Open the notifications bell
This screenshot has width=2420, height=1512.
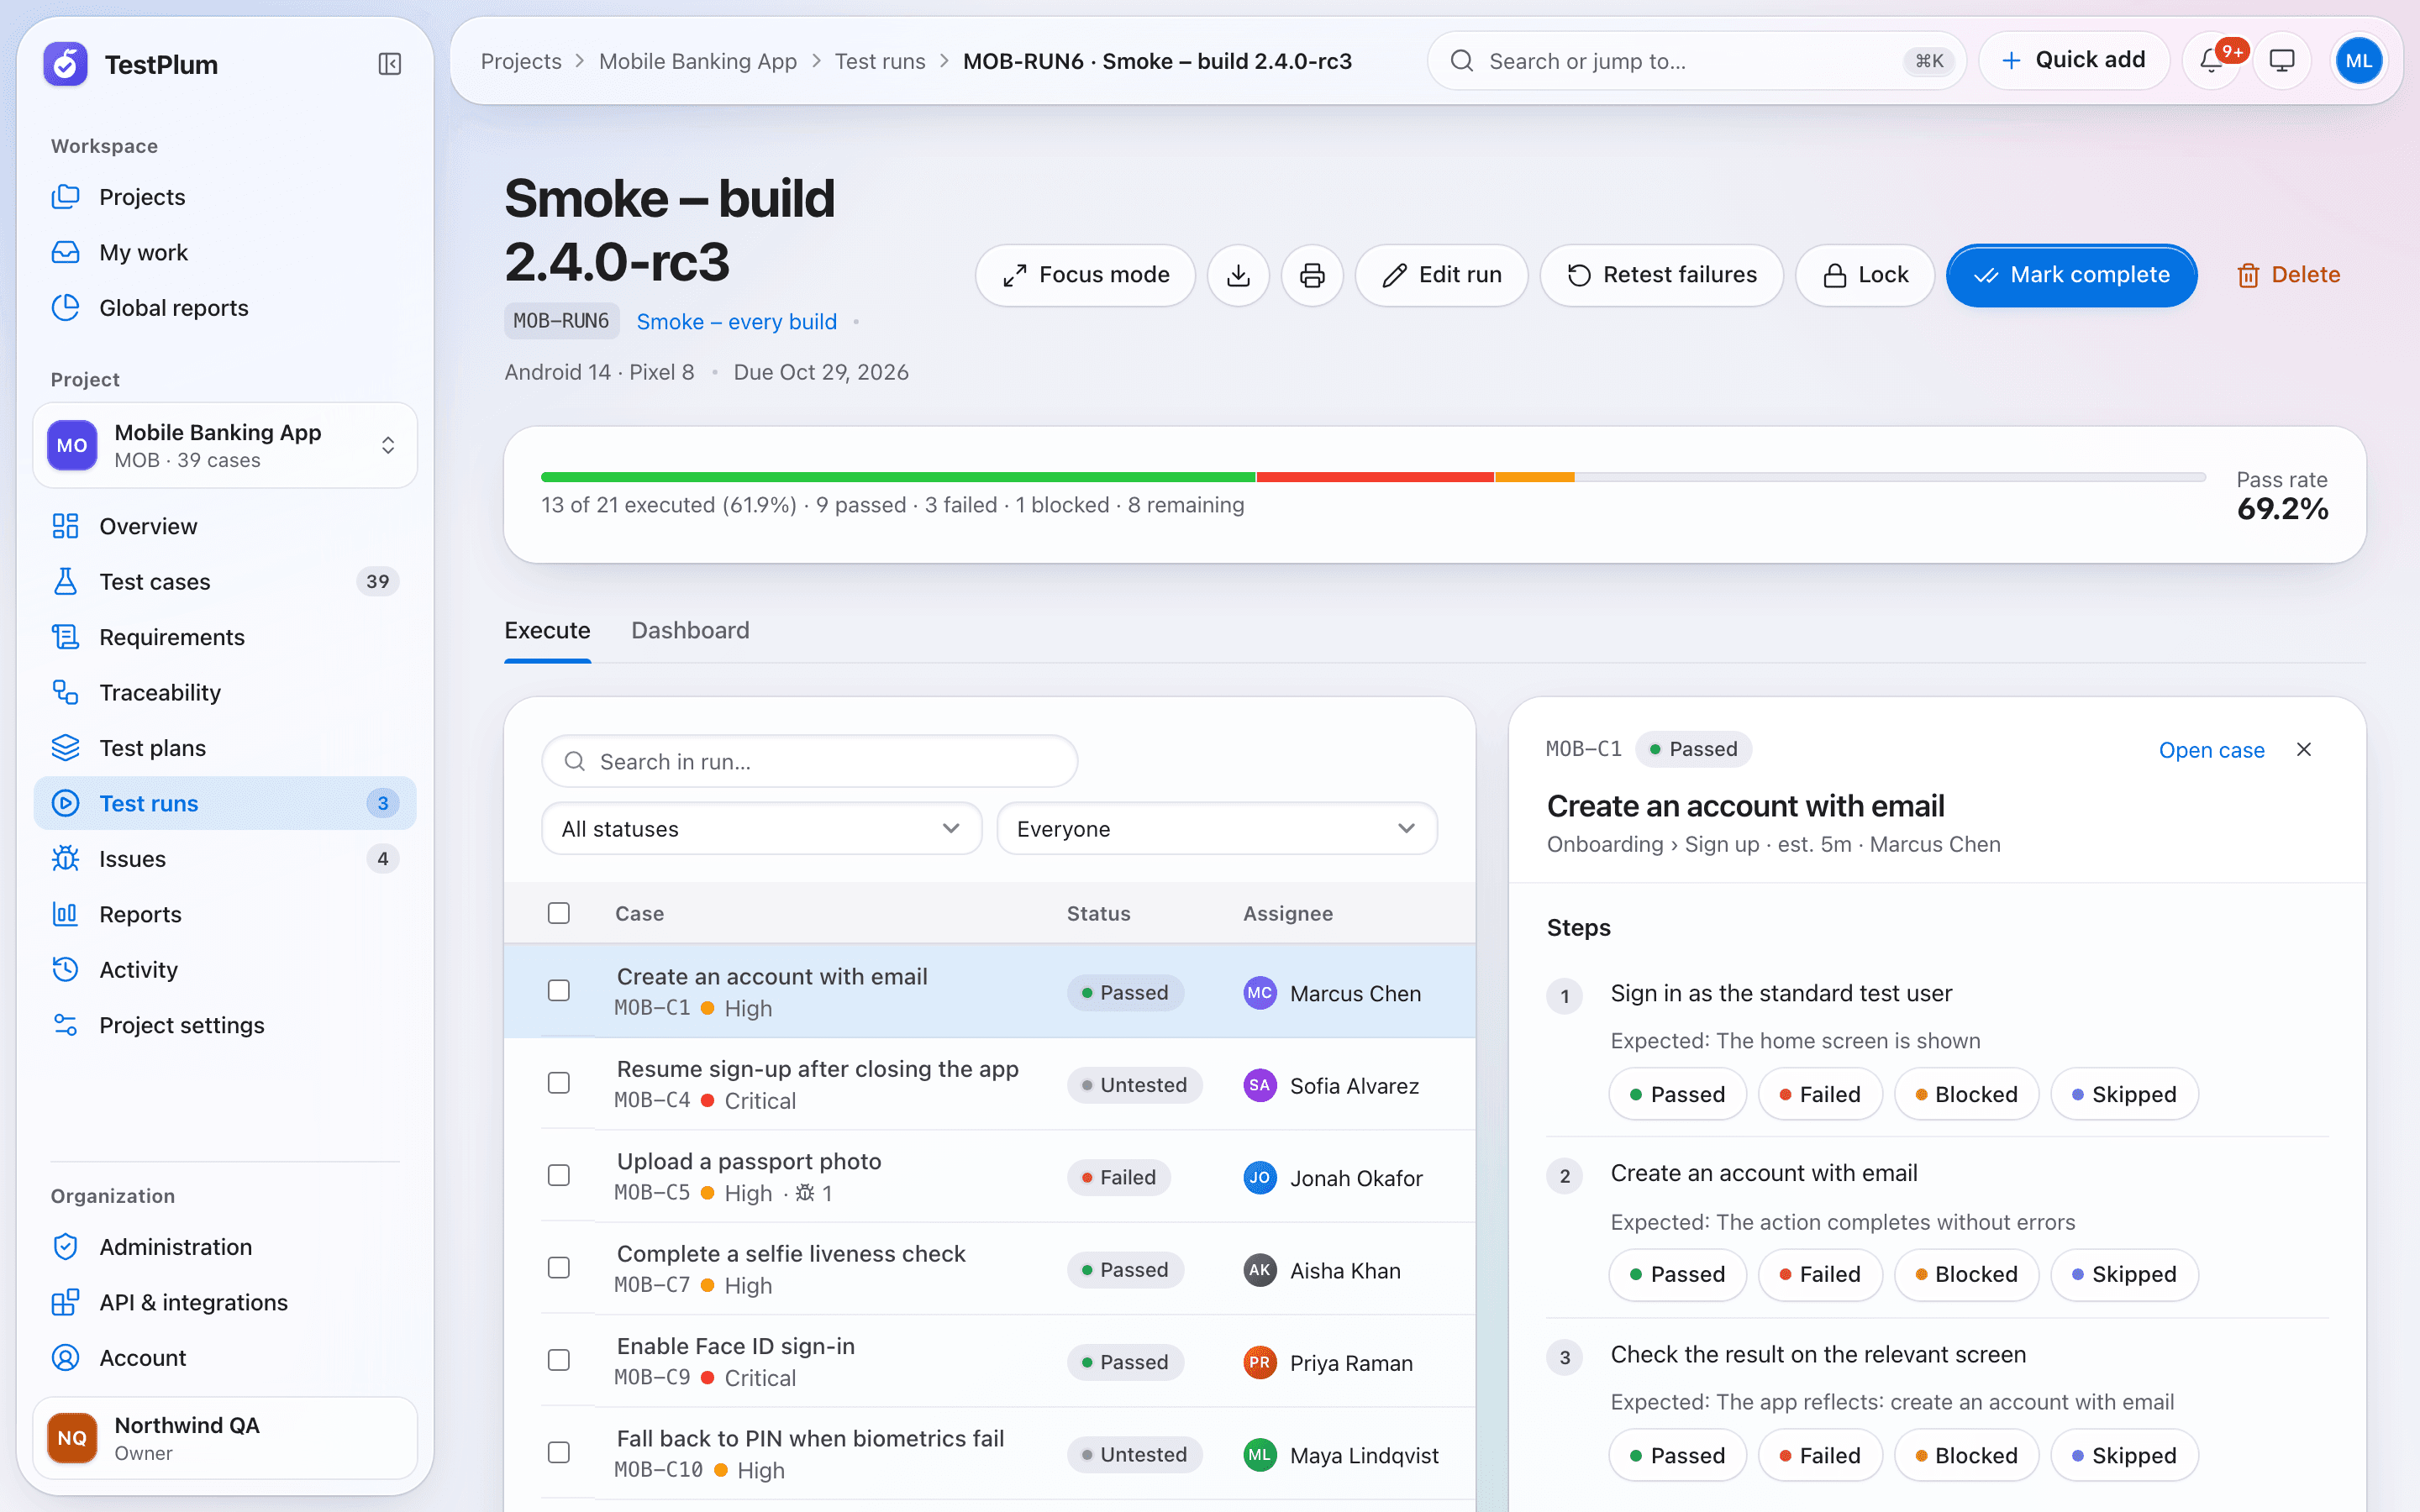click(x=2211, y=61)
